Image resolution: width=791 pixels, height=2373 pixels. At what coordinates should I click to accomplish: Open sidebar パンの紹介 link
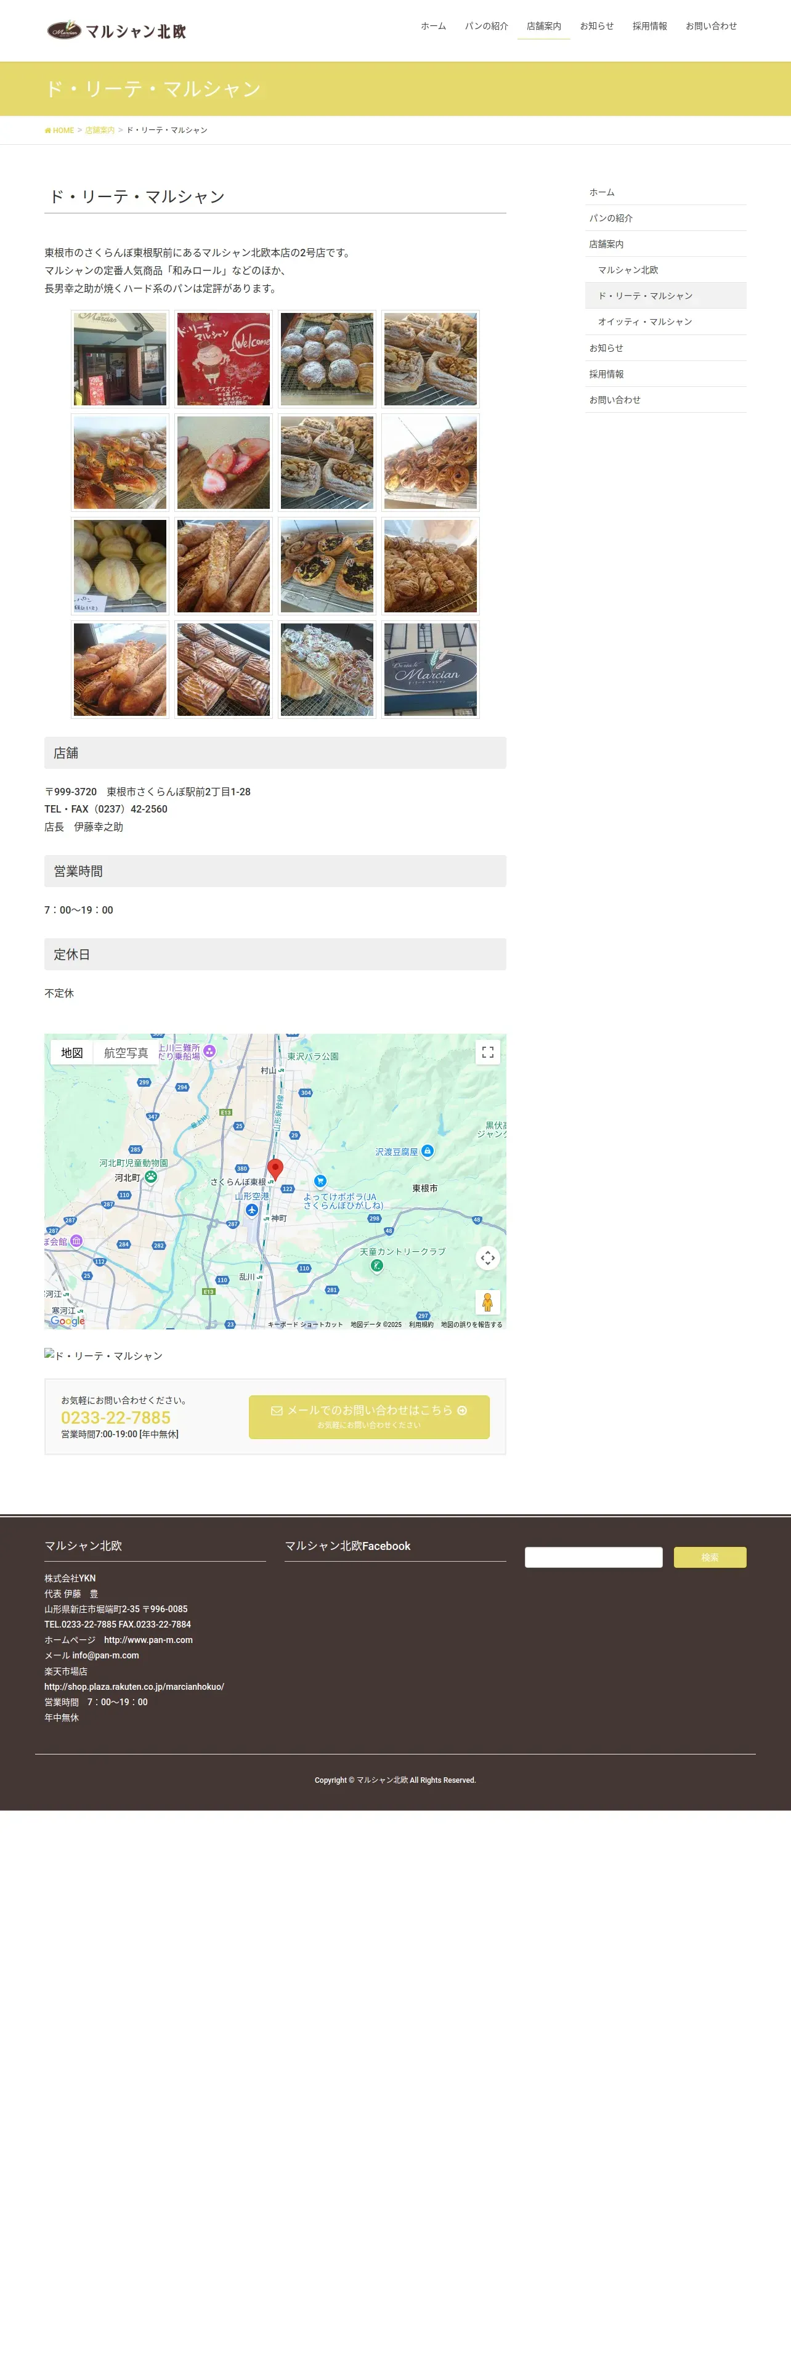pyautogui.click(x=665, y=218)
